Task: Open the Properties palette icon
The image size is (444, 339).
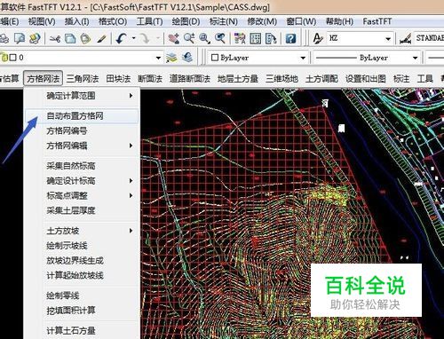Action: pyautogui.click(x=240, y=38)
